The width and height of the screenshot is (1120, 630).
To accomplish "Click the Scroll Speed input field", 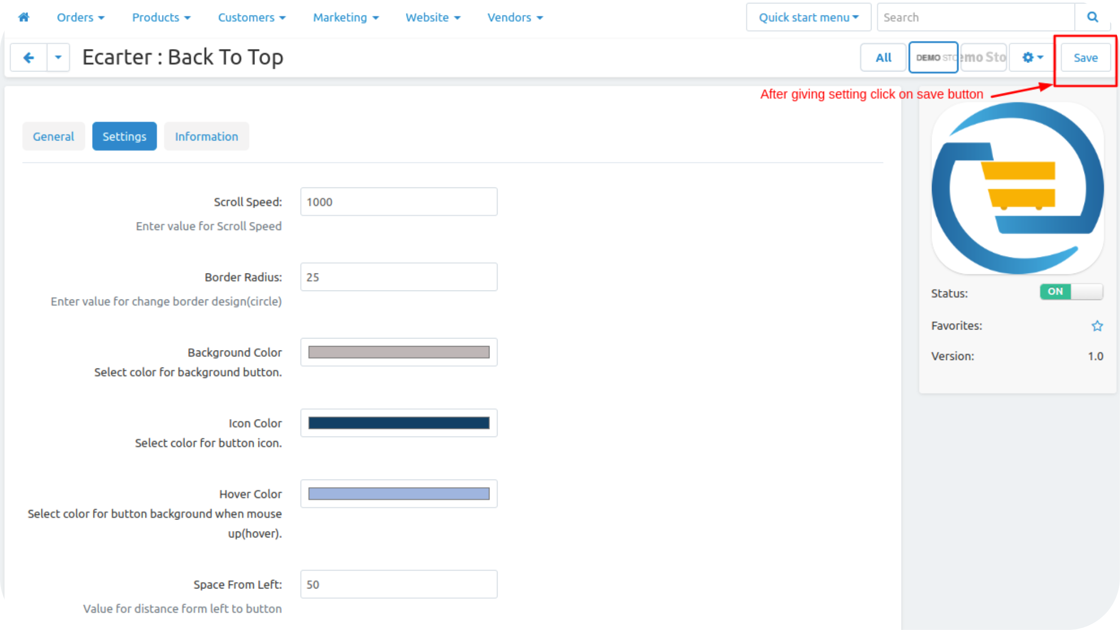I will pos(398,202).
